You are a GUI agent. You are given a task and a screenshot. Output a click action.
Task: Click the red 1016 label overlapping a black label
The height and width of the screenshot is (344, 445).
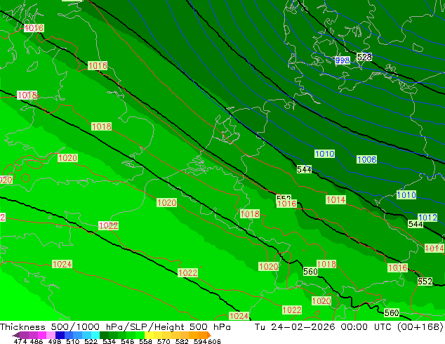pyautogui.click(x=286, y=204)
